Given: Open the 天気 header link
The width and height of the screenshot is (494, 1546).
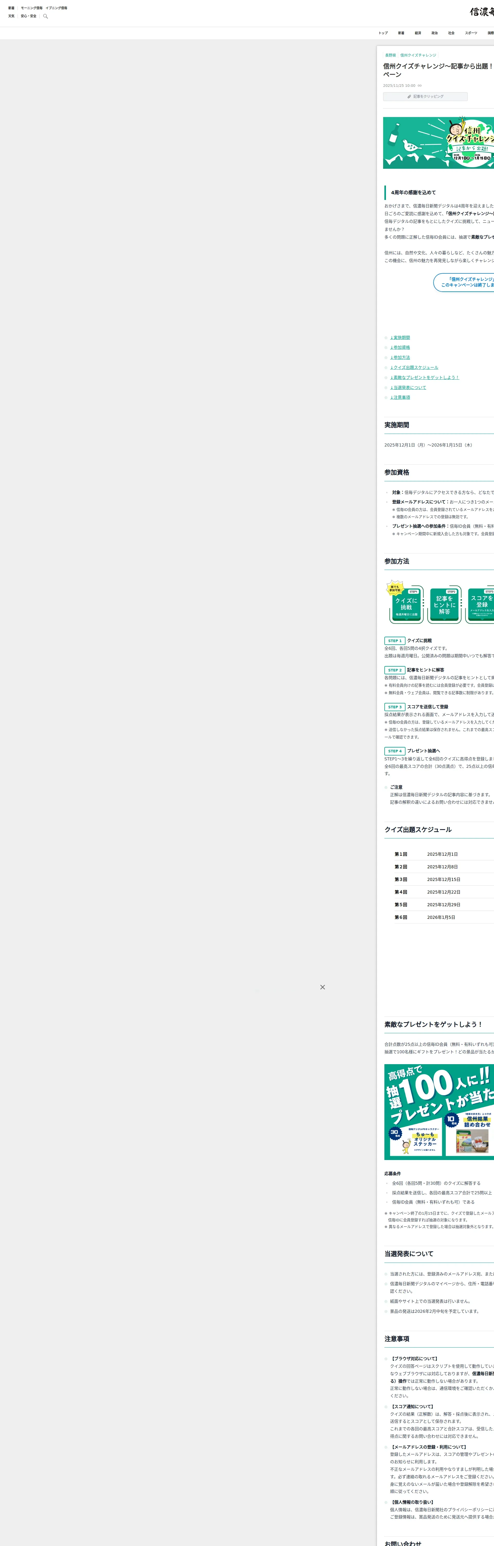Looking at the screenshot, I should pos(11,16).
